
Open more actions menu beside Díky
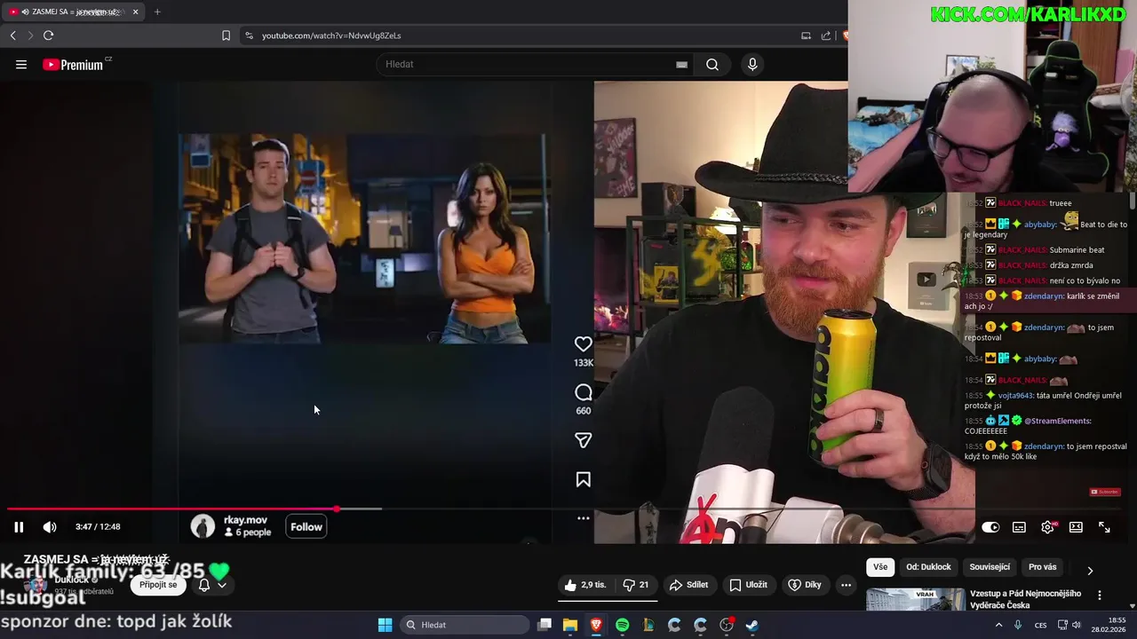pyautogui.click(x=846, y=585)
